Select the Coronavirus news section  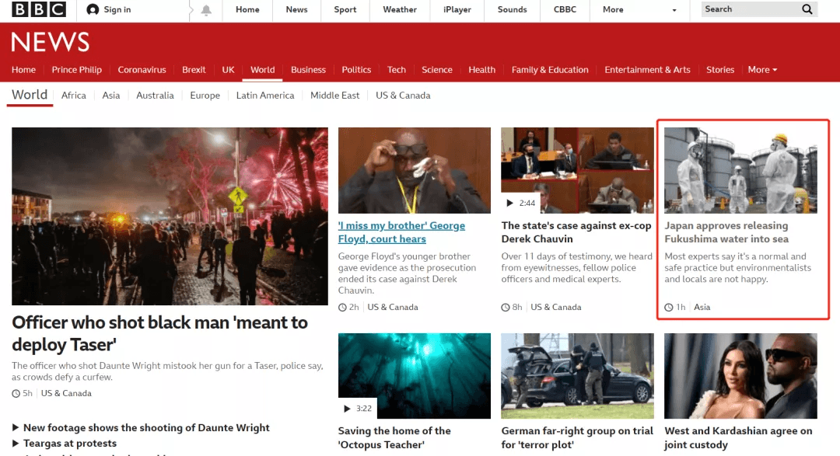[142, 70]
